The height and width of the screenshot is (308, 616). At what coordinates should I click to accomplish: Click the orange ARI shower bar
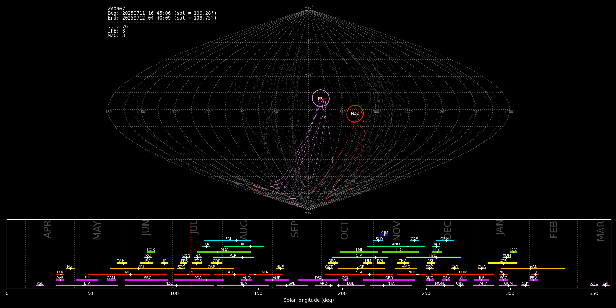point(141,269)
